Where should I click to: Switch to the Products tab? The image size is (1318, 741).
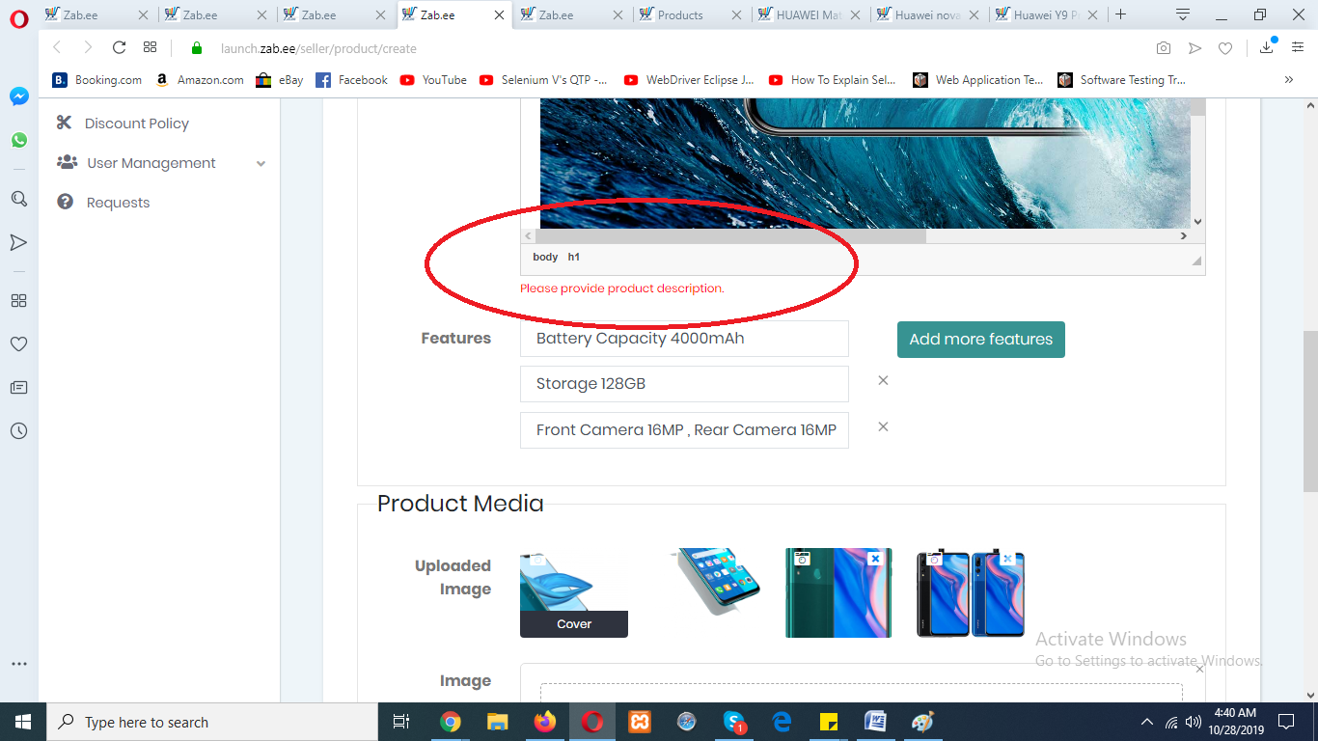pyautogui.click(x=680, y=14)
